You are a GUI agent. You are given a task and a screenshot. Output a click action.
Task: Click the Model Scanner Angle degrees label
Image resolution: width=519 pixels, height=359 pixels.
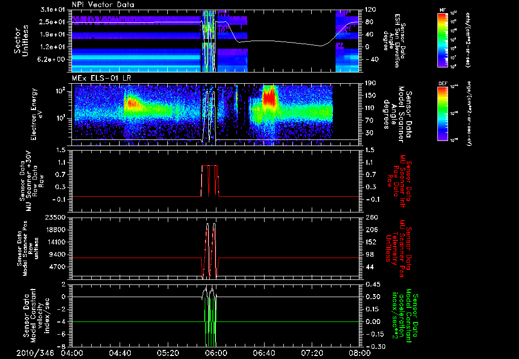(397, 115)
